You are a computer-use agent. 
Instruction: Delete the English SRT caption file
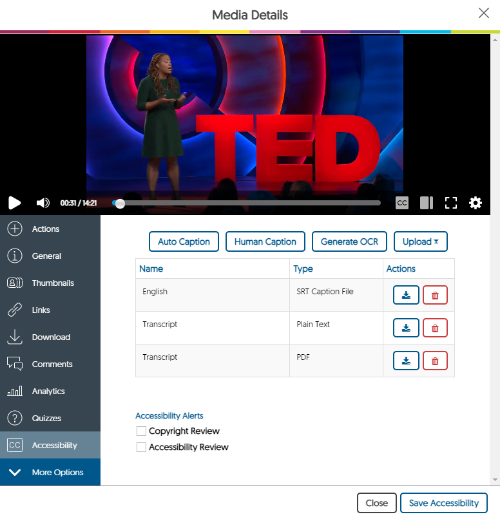click(x=435, y=295)
